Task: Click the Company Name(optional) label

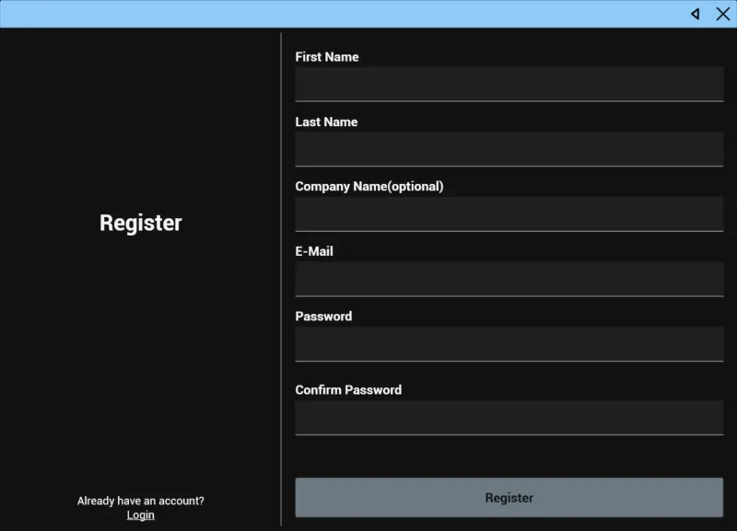Action: click(369, 187)
